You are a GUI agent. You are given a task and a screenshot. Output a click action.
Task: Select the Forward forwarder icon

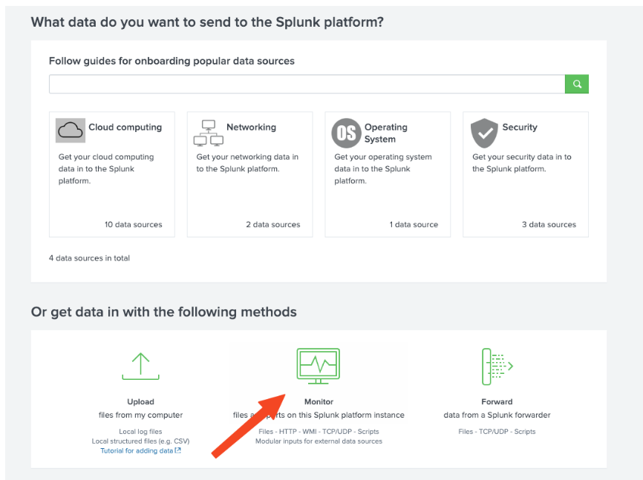pos(496,365)
